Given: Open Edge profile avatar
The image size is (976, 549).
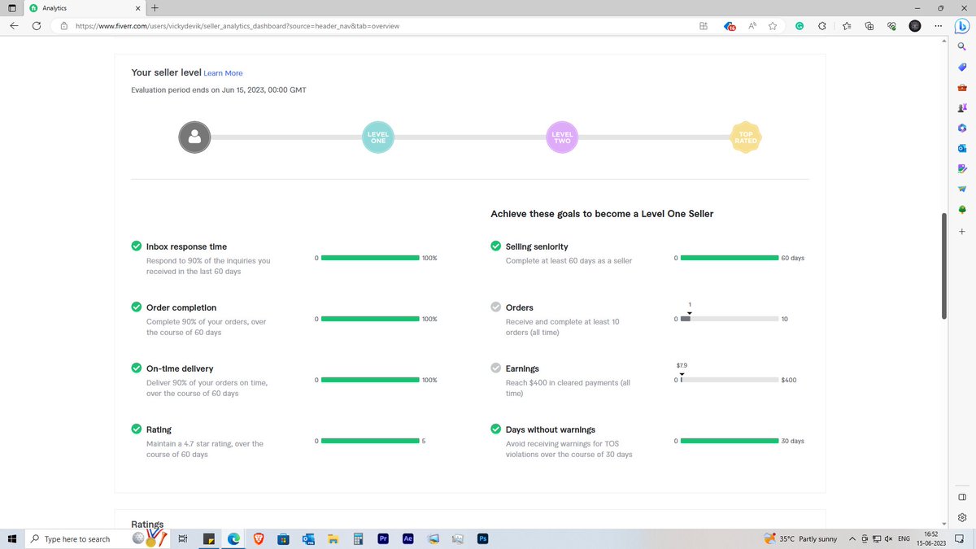Looking at the screenshot, I should pos(915,26).
